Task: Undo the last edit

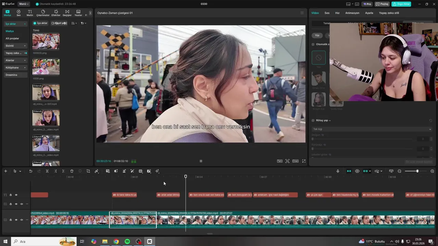Action: [30, 171]
